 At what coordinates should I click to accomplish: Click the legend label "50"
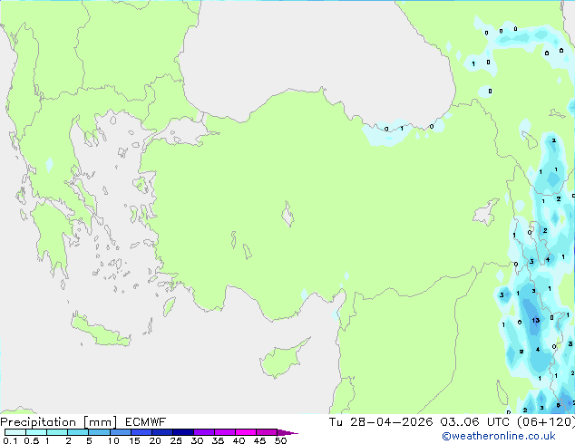[280, 440]
